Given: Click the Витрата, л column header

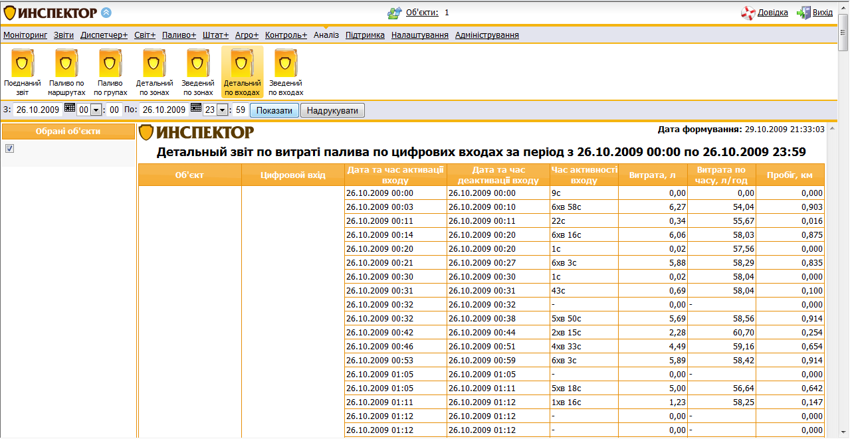Looking at the screenshot, I should (x=653, y=175).
